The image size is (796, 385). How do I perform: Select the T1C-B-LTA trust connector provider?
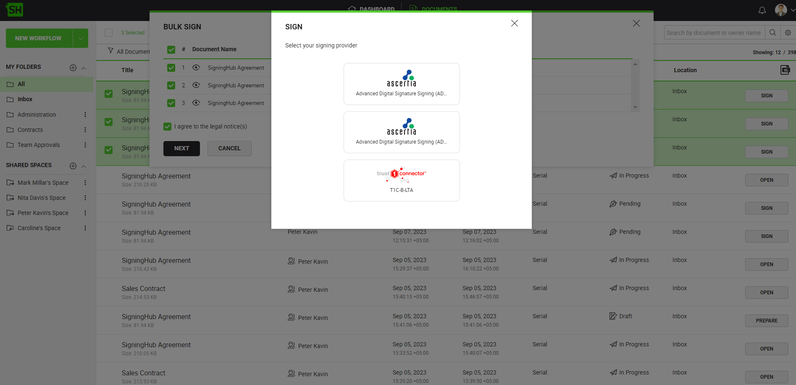tap(401, 180)
